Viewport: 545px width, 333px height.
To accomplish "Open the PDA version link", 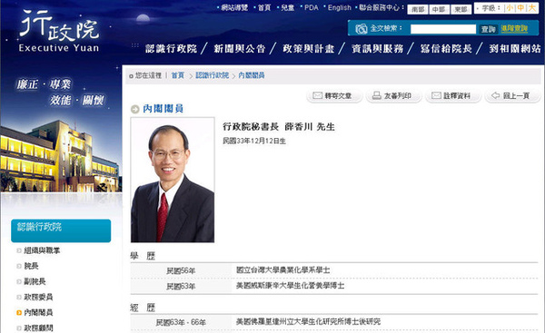I will (x=311, y=7).
